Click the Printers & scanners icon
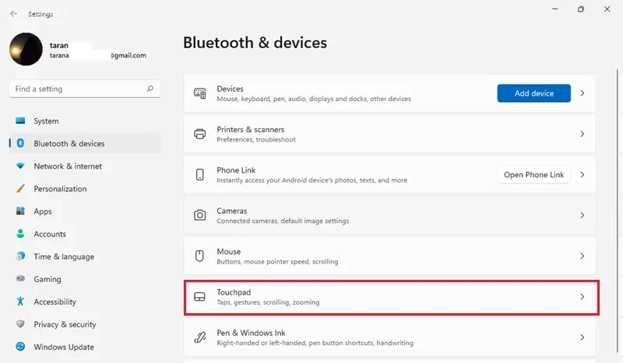 click(x=200, y=134)
